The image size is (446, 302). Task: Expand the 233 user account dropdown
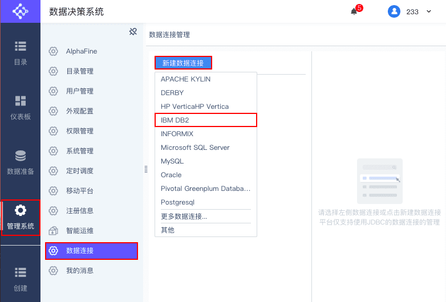[429, 11]
